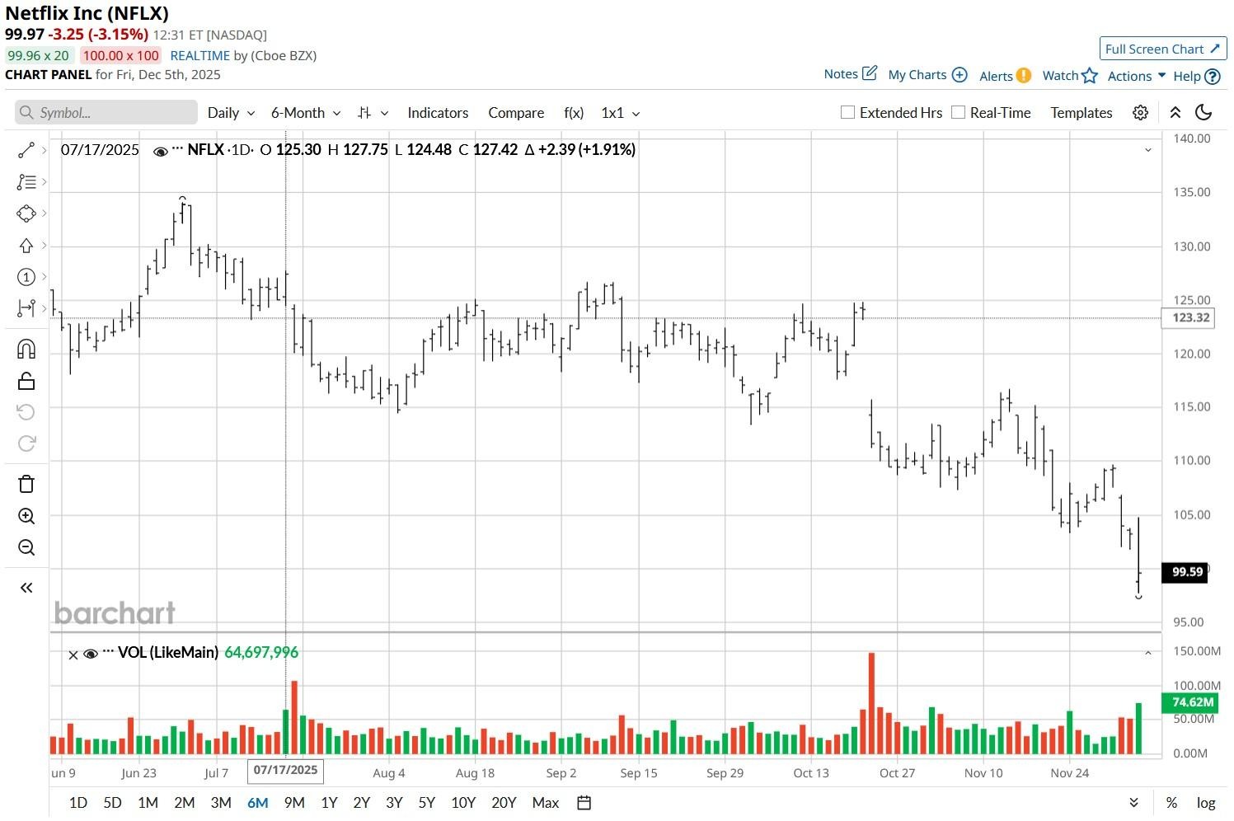Collapse the left drawing toolbar
The image size is (1234, 821).
point(26,588)
